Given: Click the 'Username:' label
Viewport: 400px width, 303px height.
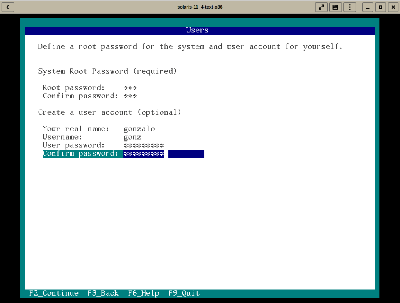Looking at the screenshot, I should tap(62, 137).
